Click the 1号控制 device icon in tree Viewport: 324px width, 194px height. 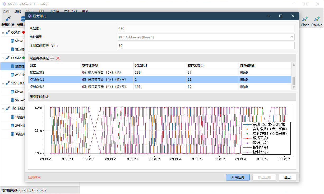point(12,117)
